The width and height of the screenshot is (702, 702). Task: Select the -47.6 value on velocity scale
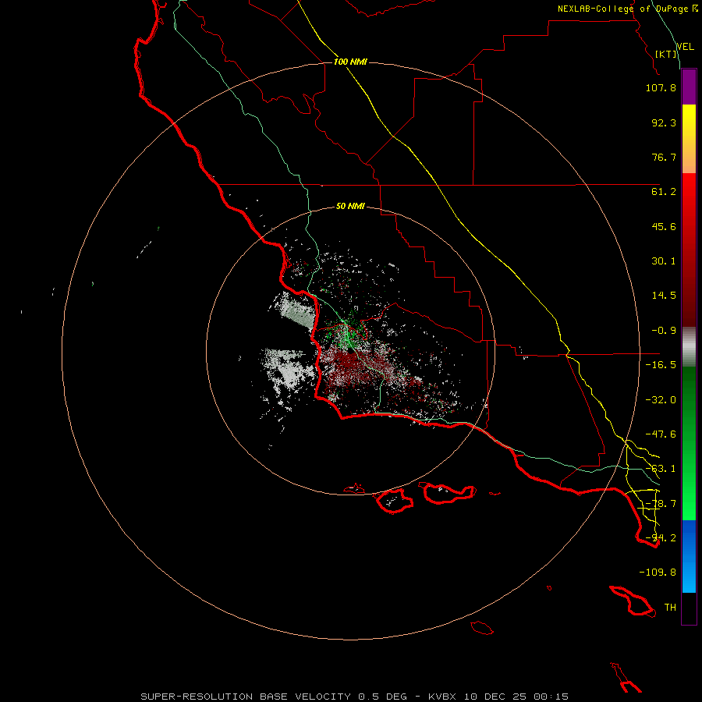[661, 434]
